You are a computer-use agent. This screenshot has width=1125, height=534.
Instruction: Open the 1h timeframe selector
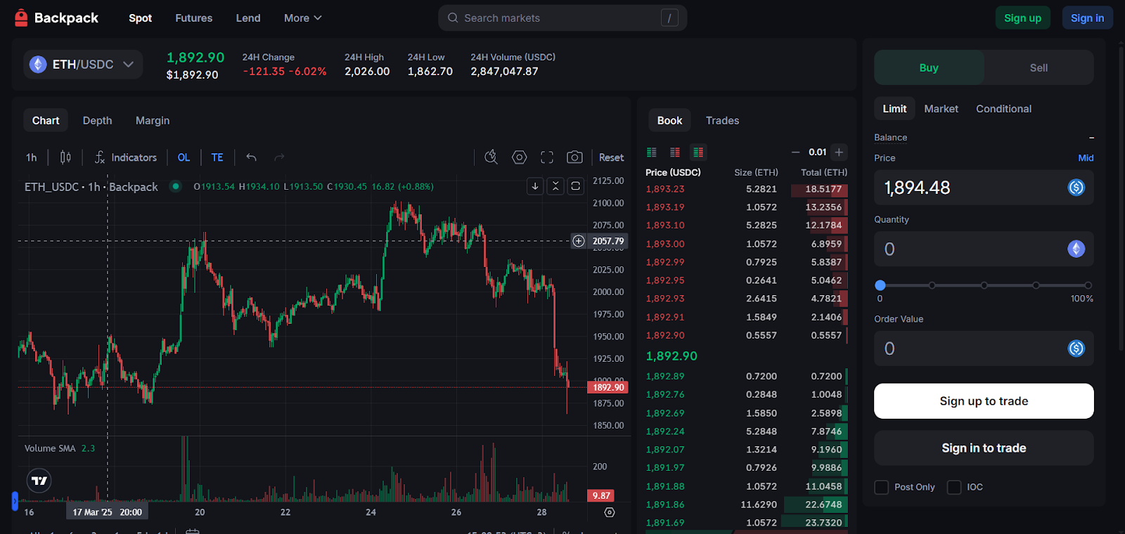coord(32,157)
